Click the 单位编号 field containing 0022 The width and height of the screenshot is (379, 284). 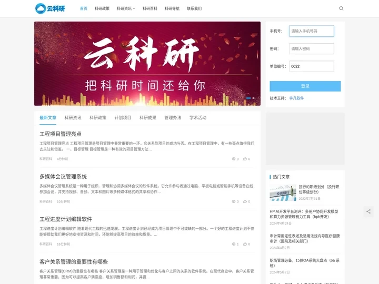click(x=312, y=66)
